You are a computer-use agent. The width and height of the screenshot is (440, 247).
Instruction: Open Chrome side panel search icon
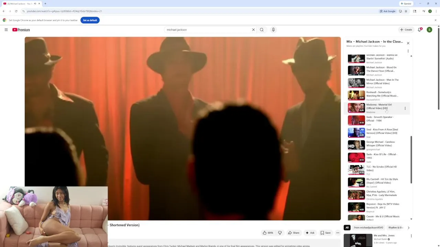point(415,11)
